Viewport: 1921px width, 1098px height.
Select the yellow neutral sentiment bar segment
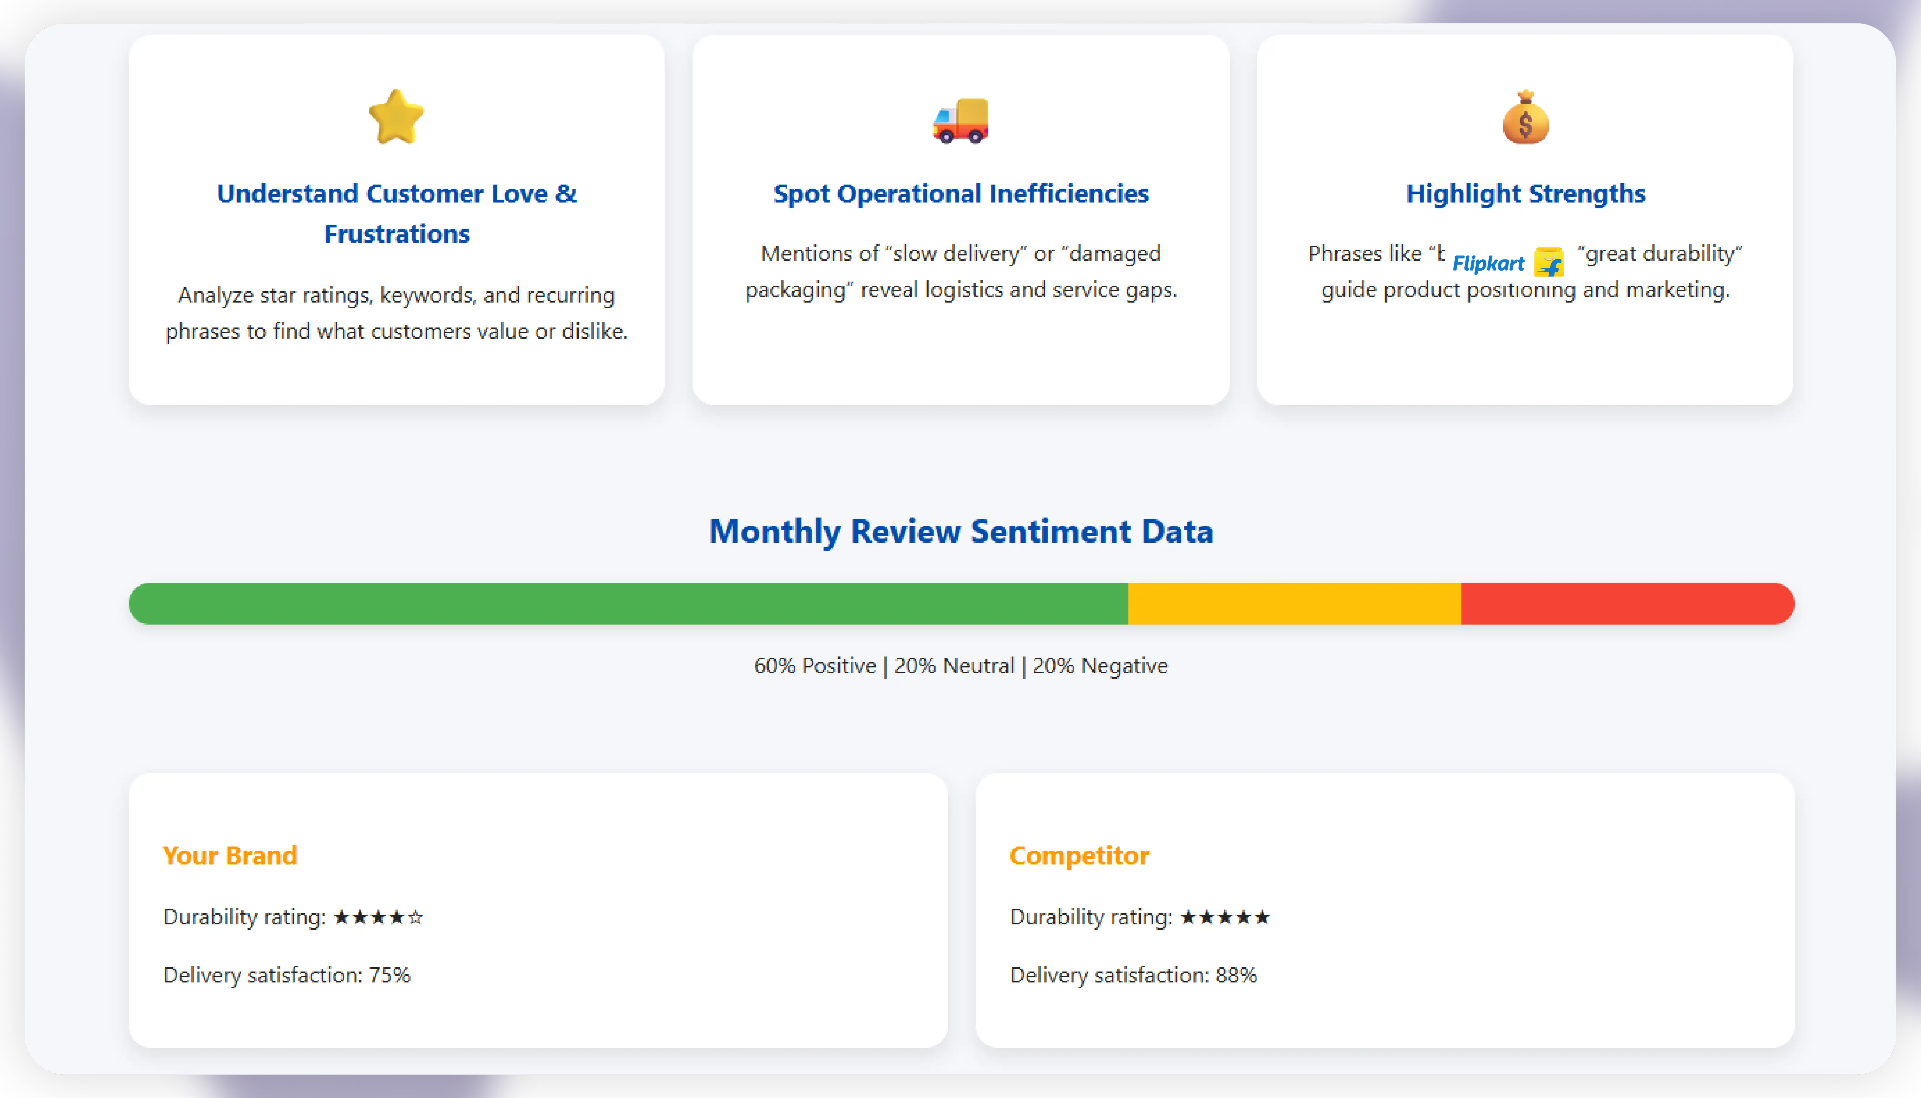pyautogui.click(x=1294, y=603)
